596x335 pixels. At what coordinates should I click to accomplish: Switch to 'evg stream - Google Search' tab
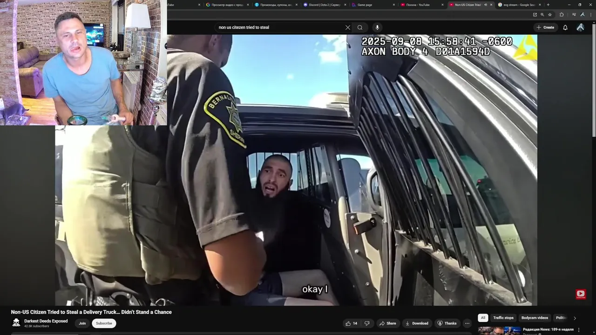518,5
